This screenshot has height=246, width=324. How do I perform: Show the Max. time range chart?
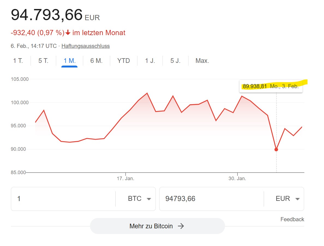202,61
